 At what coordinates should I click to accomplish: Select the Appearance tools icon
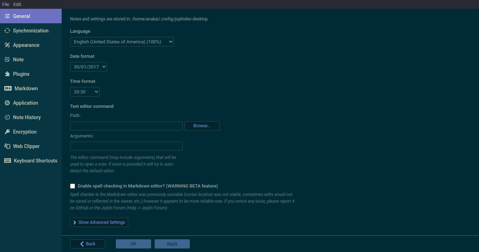(7, 45)
